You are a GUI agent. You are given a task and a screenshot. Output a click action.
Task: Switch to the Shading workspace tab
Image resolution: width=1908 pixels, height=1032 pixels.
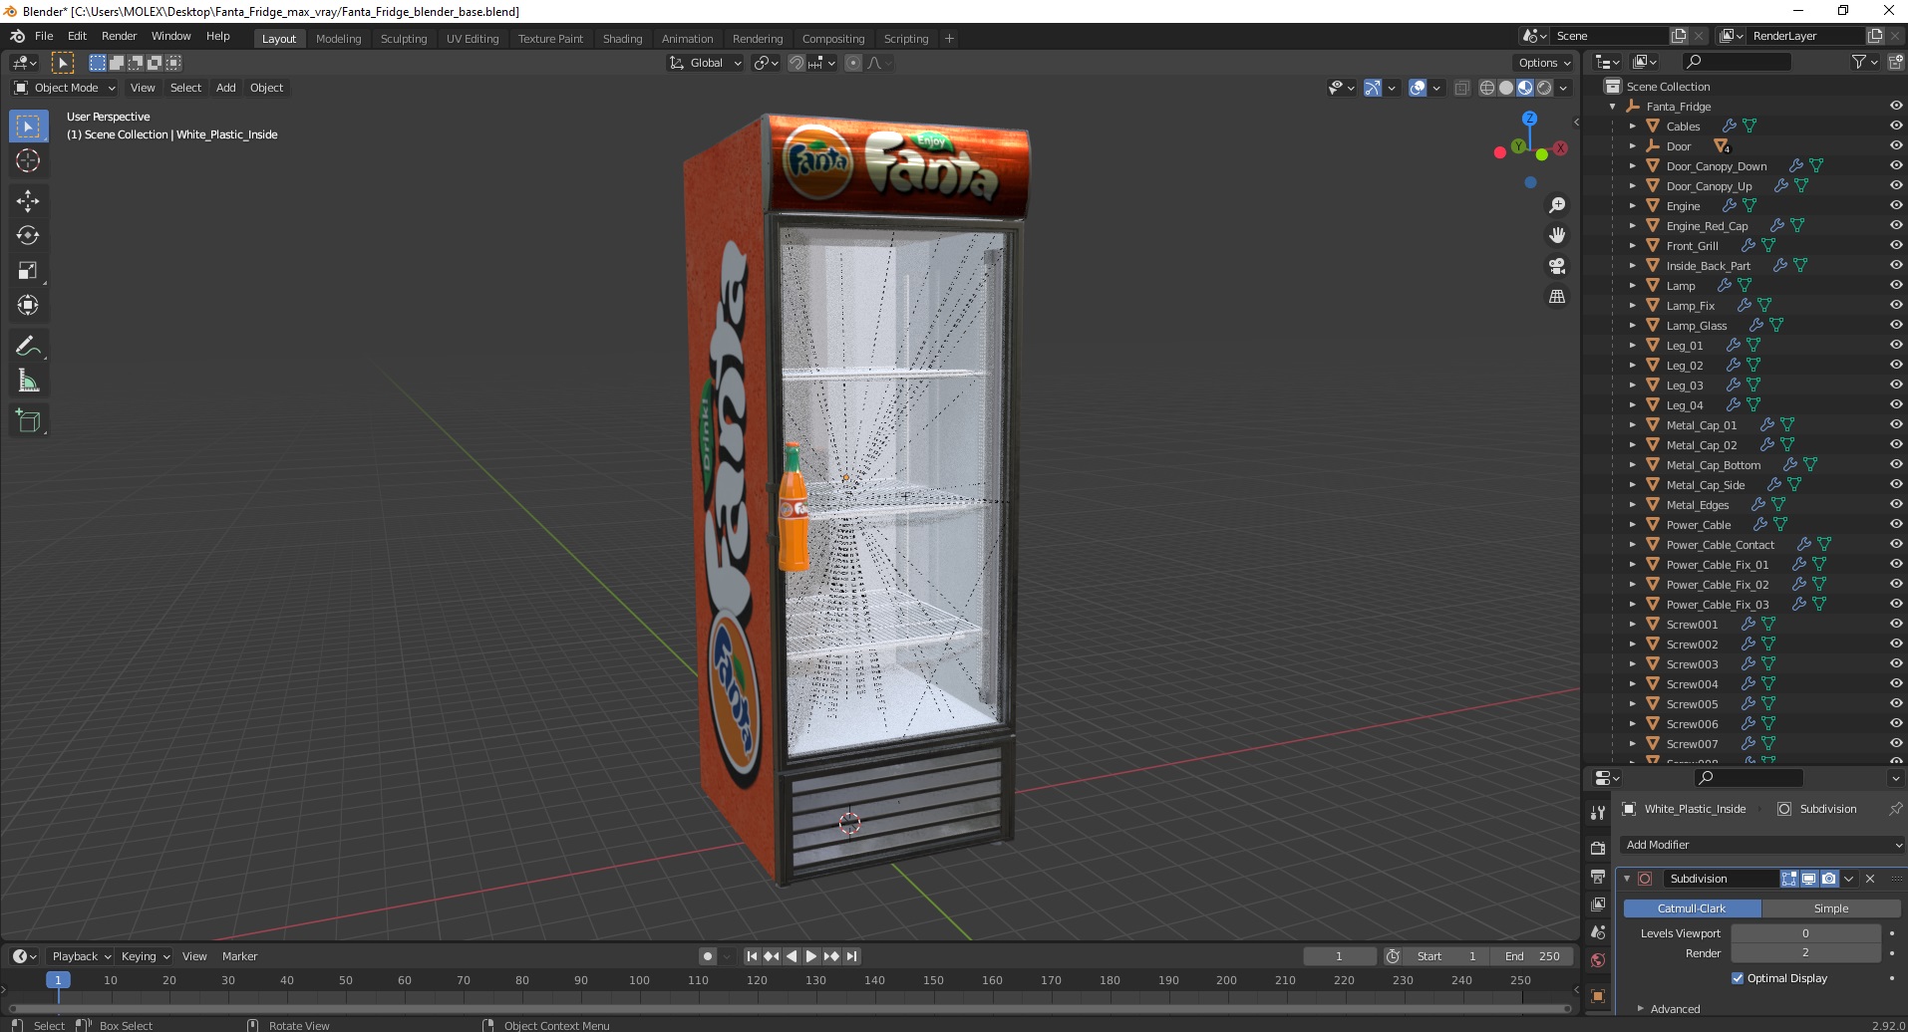[622, 39]
